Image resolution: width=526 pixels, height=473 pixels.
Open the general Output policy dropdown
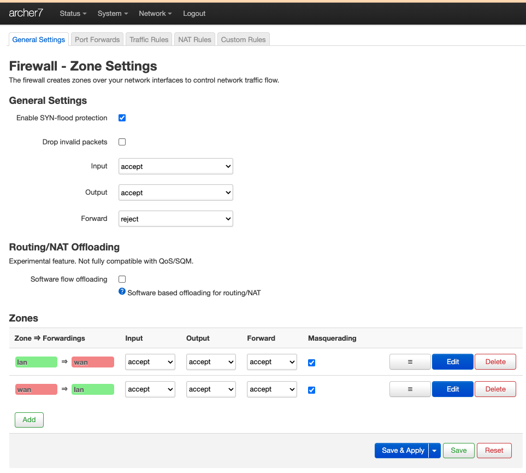[176, 192]
